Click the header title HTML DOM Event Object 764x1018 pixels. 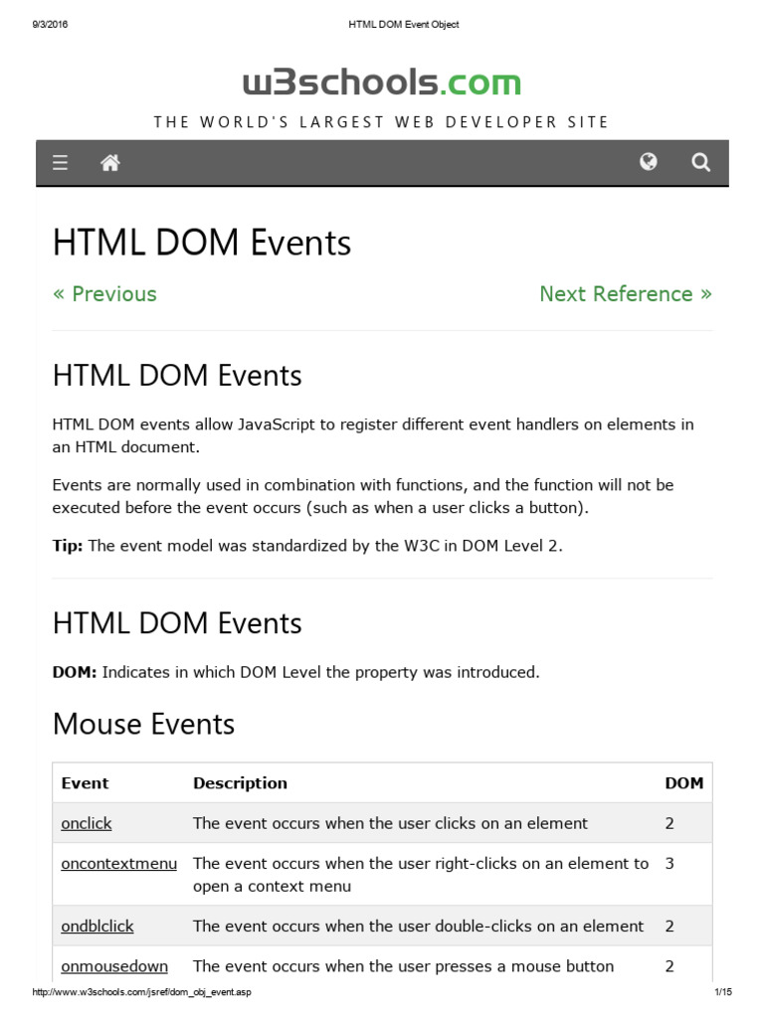[404, 24]
